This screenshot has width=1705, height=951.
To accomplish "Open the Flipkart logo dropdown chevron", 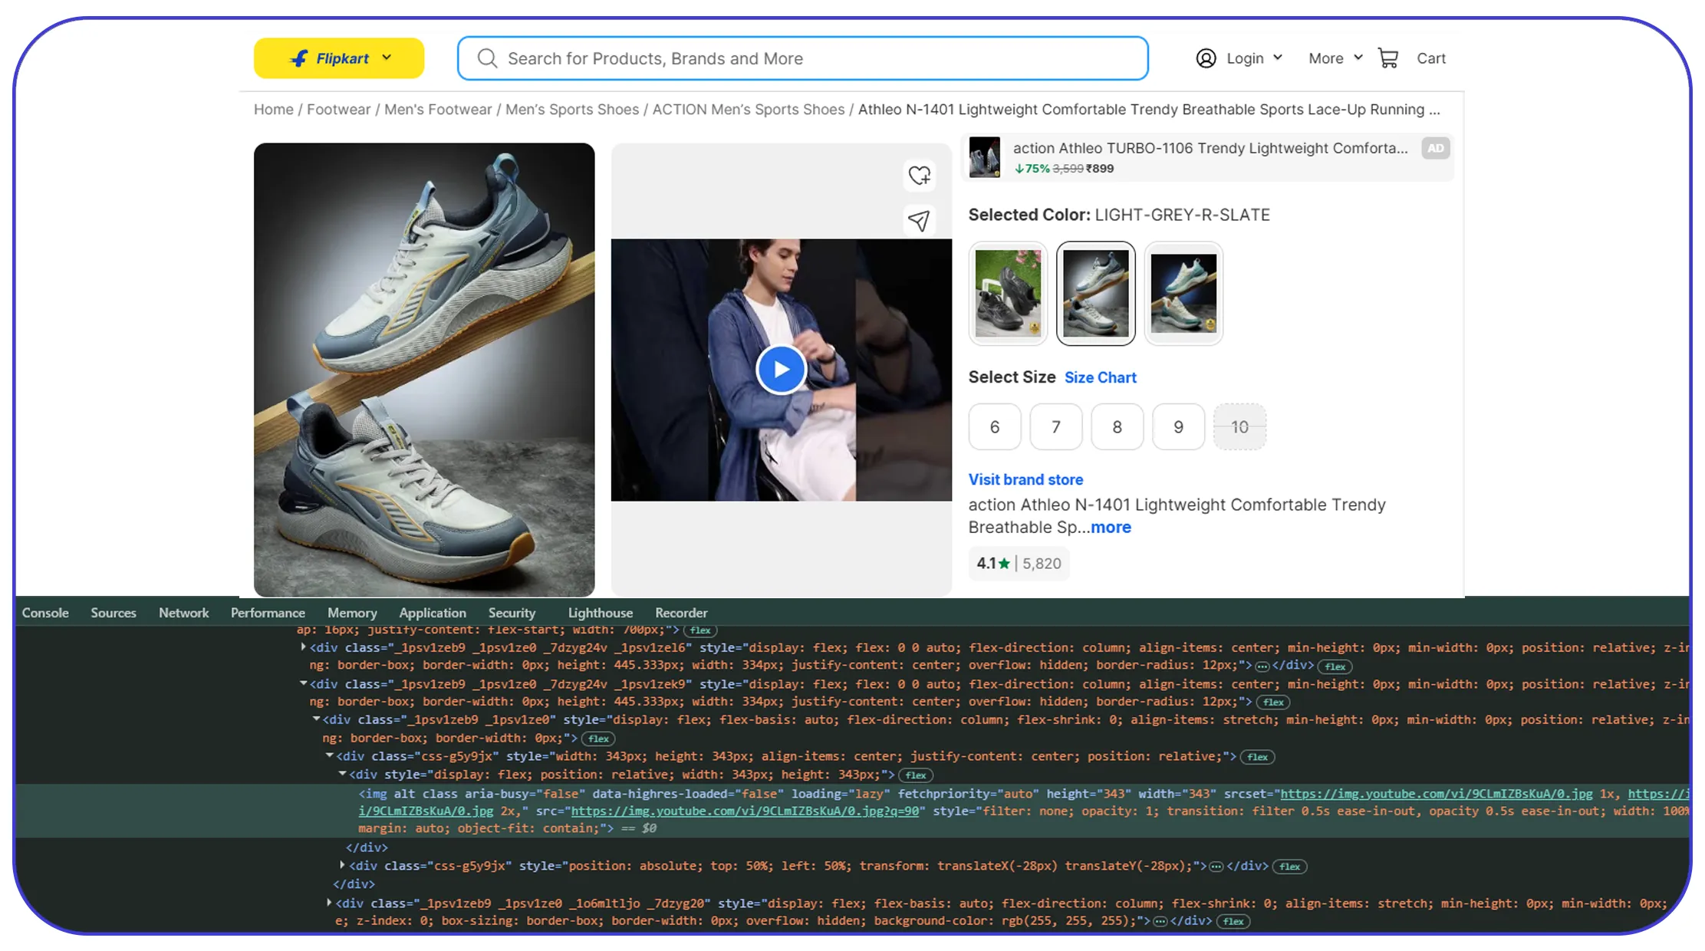I will coord(387,58).
